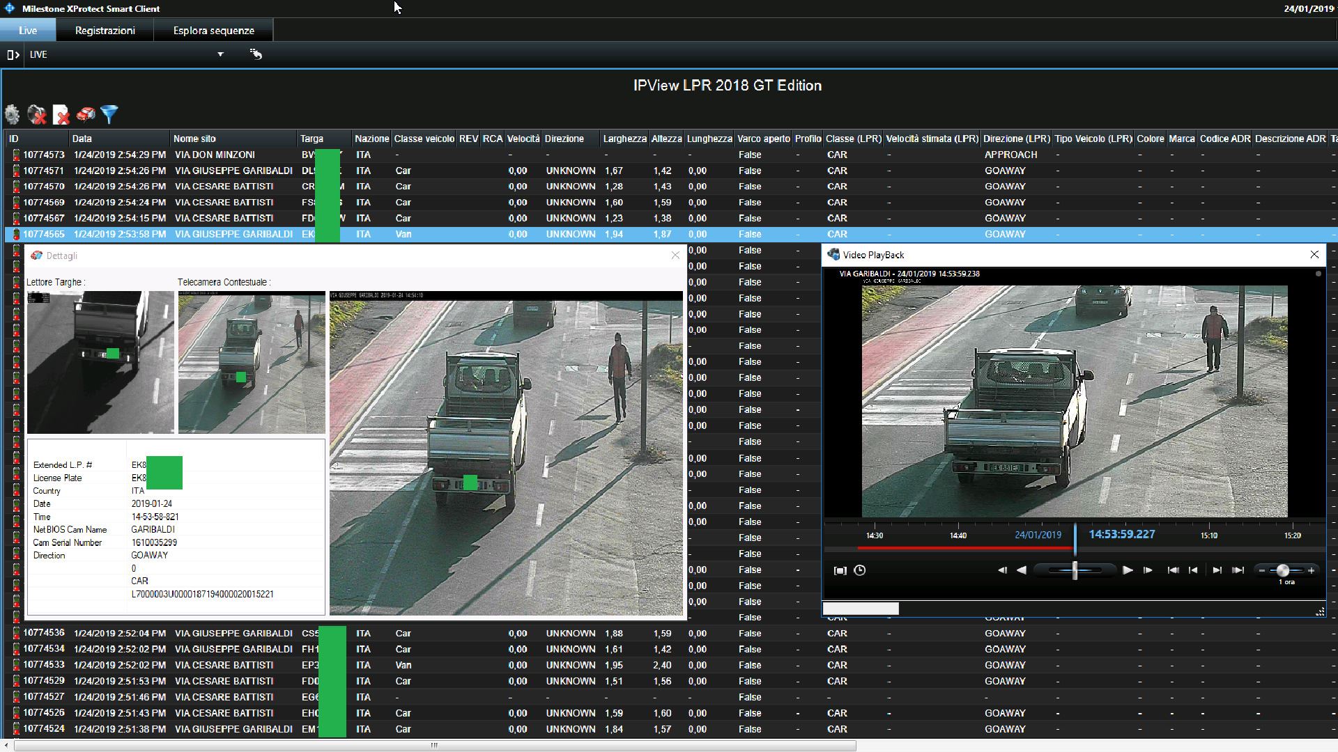Sort by Classe veicolo column header
The width and height of the screenshot is (1338, 752).
424,139
